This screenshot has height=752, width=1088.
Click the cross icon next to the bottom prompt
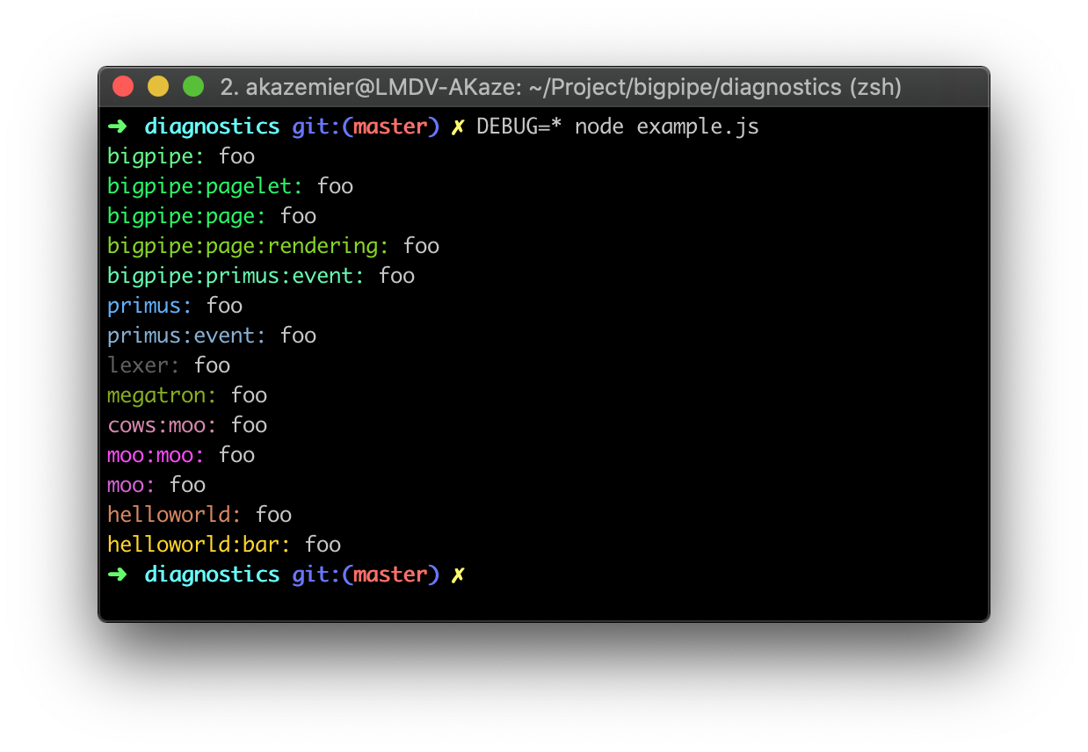pyautogui.click(x=459, y=574)
